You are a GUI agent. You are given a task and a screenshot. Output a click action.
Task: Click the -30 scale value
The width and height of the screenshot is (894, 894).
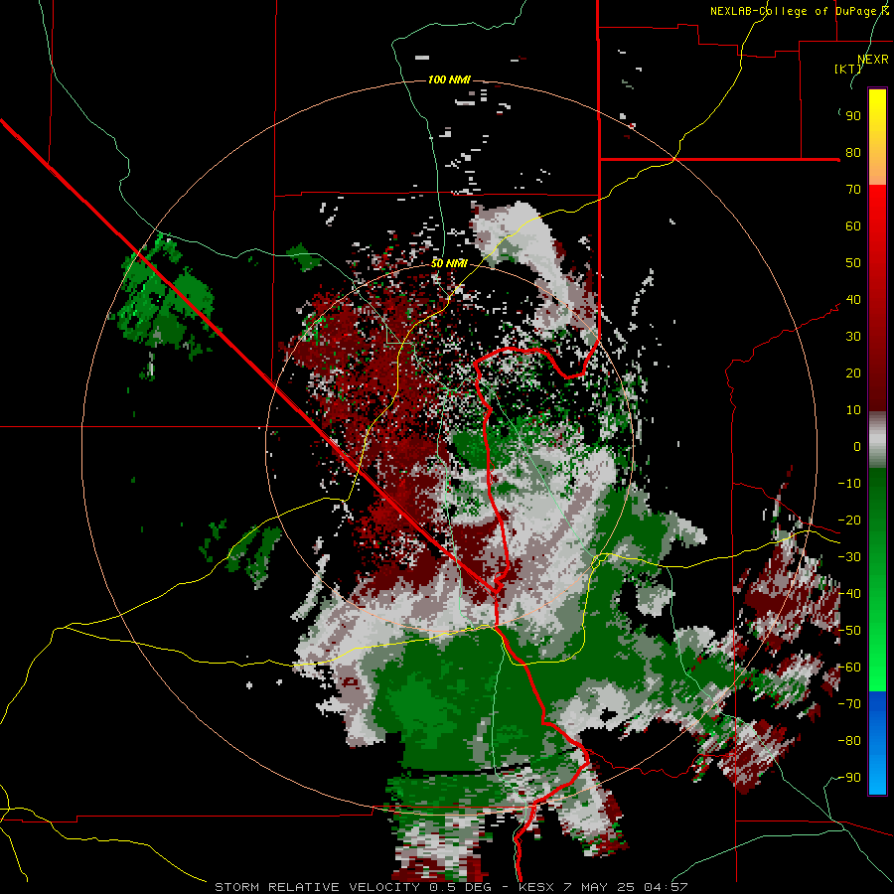point(849,557)
